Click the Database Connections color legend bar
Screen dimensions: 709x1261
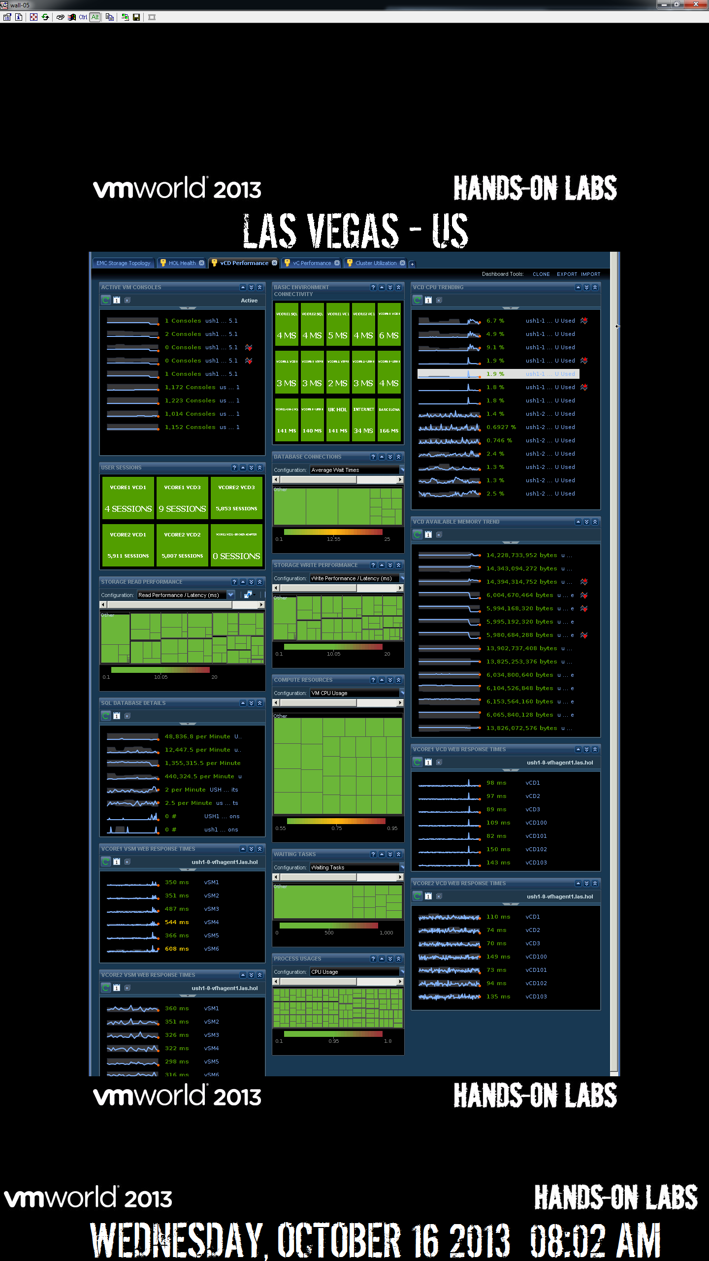tap(333, 532)
